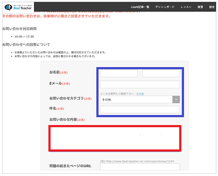Click the Eメール field label
The width and height of the screenshot is (218, 176).
(60, 83)
